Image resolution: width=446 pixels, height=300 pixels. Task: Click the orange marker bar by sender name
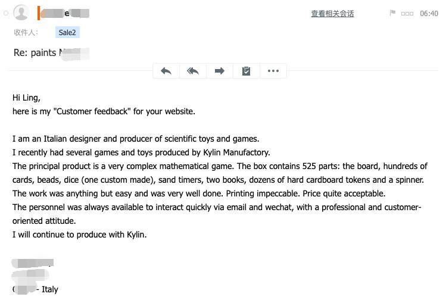39,13
